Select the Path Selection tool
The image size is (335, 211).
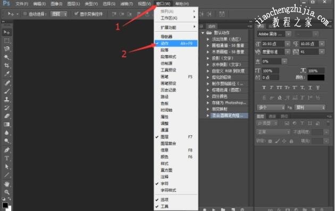click(x=7, y=166)
